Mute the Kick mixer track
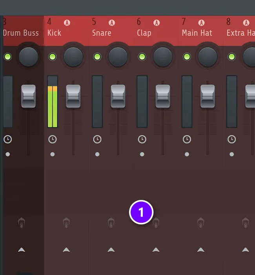255x275 pixels. pyautogui.click(x=53, y=57)
